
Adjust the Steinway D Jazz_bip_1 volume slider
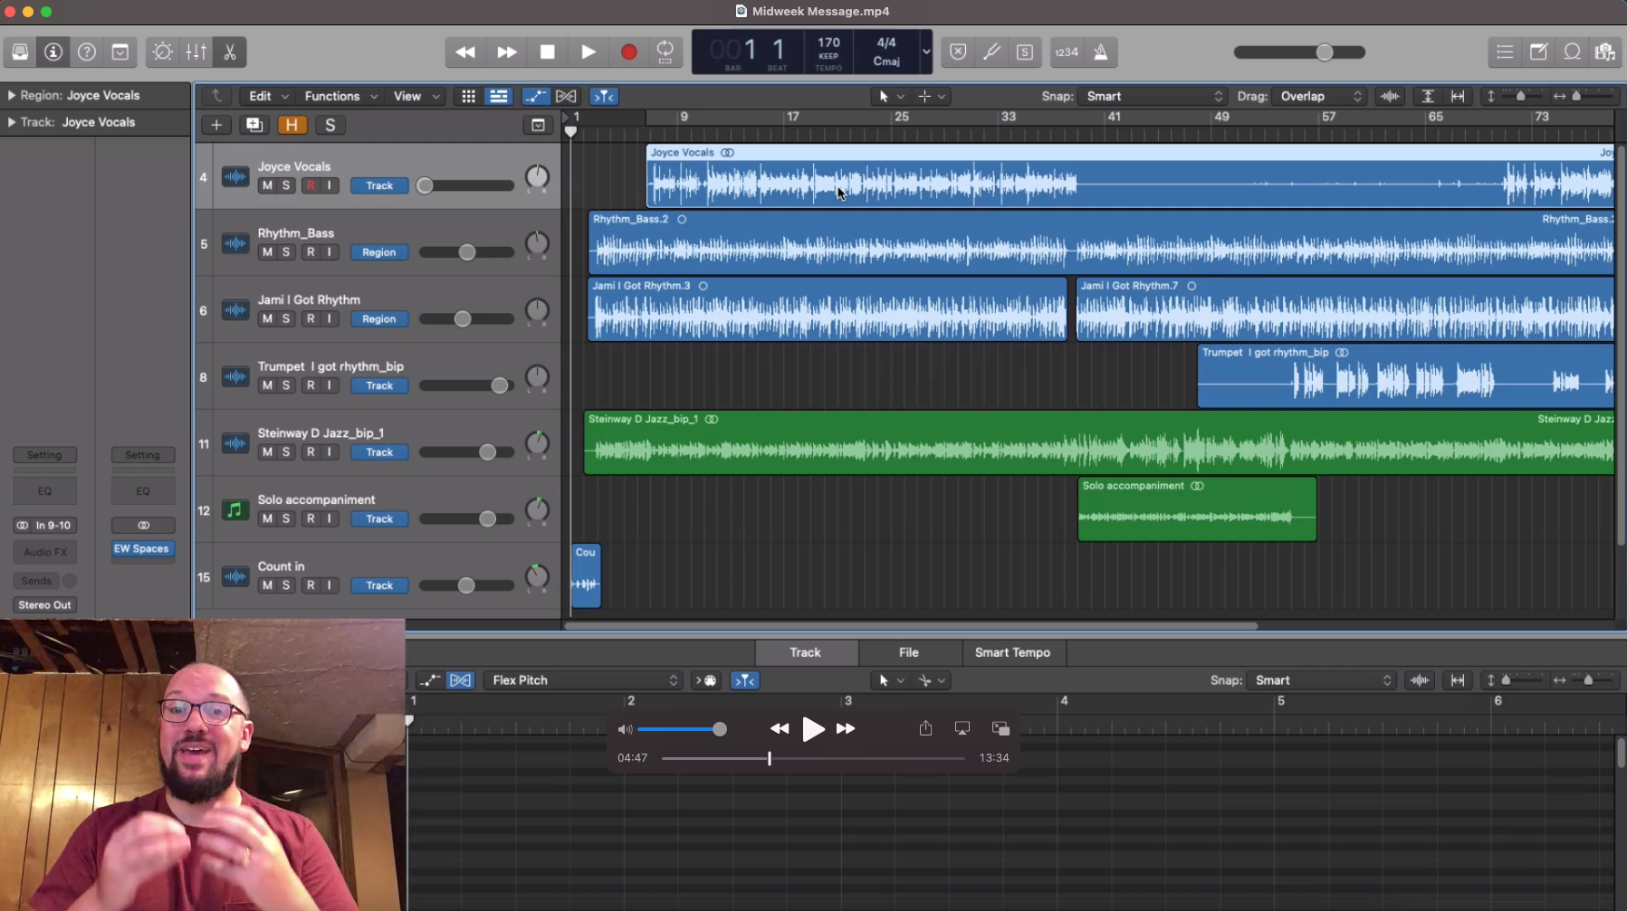[487, 452]
